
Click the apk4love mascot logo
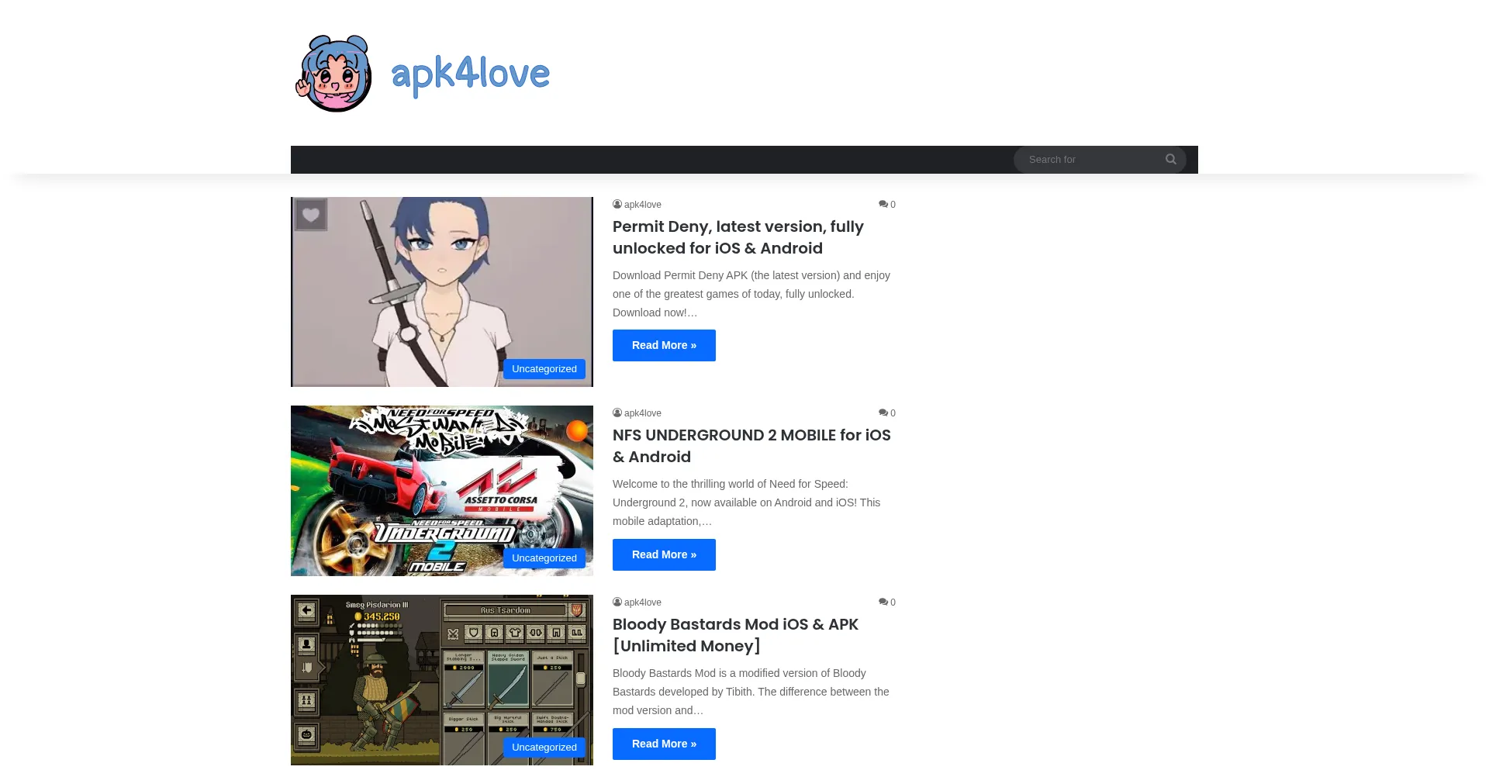(334, 73)
